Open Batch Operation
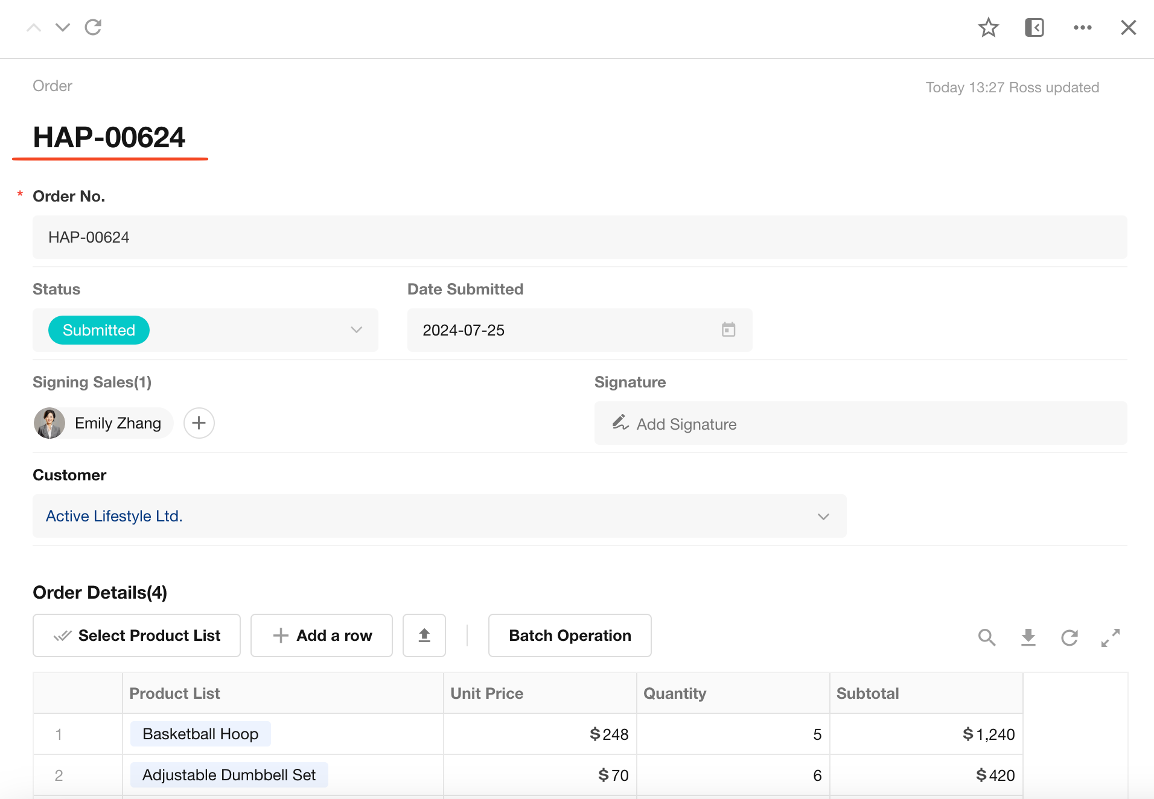This screenshot has height=799, width=1154. pos(570,635)
